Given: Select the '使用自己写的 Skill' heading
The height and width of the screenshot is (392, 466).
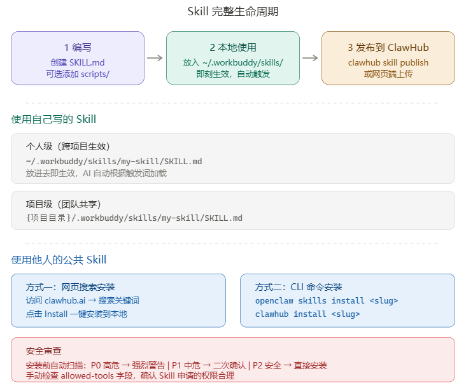Looking at the screenshot, I should (53, 119).
